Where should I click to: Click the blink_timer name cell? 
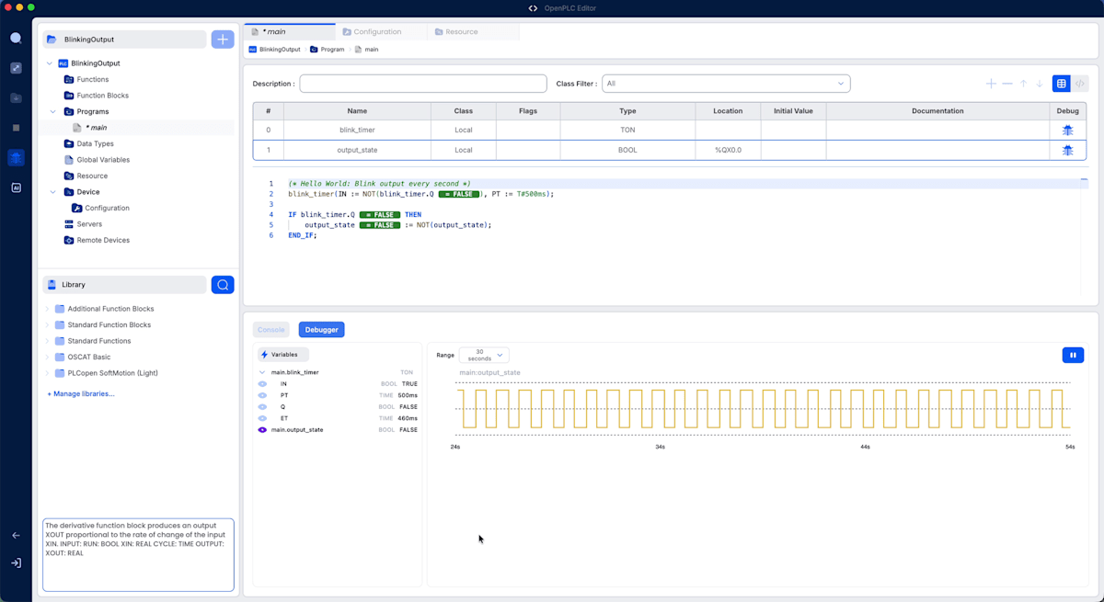(x=357, y=131)
